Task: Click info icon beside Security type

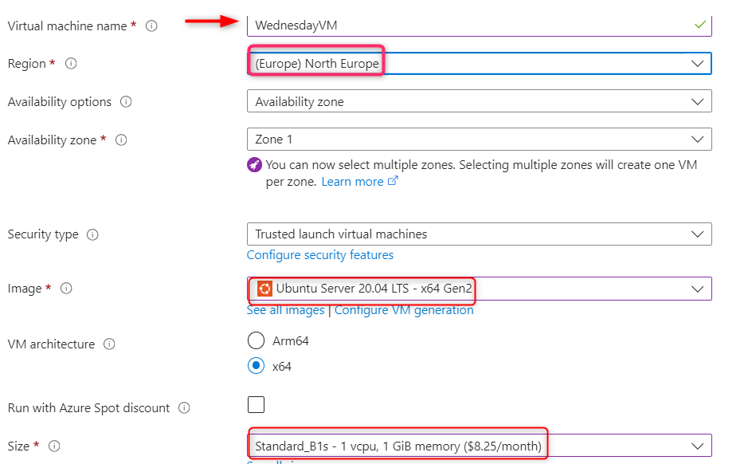Action: click(92, 234)
